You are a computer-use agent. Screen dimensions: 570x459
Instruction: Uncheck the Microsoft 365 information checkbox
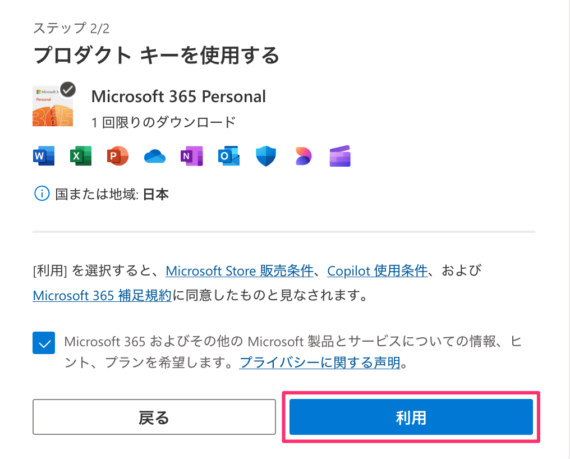coord(44,343)
